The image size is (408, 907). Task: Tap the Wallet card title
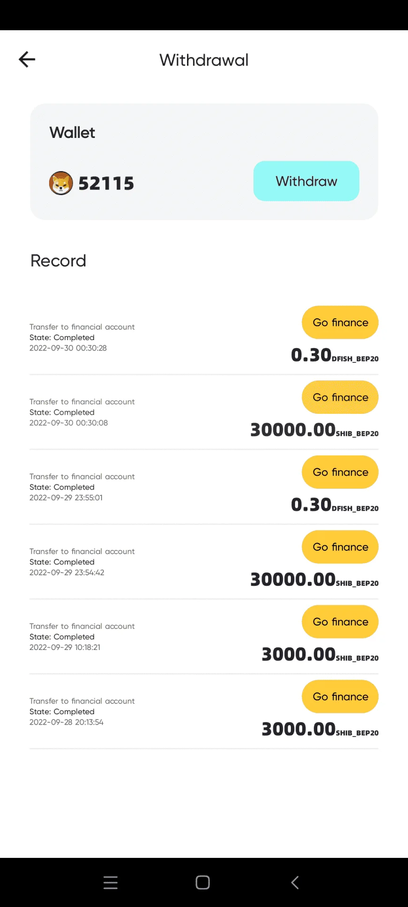(72, 133)
